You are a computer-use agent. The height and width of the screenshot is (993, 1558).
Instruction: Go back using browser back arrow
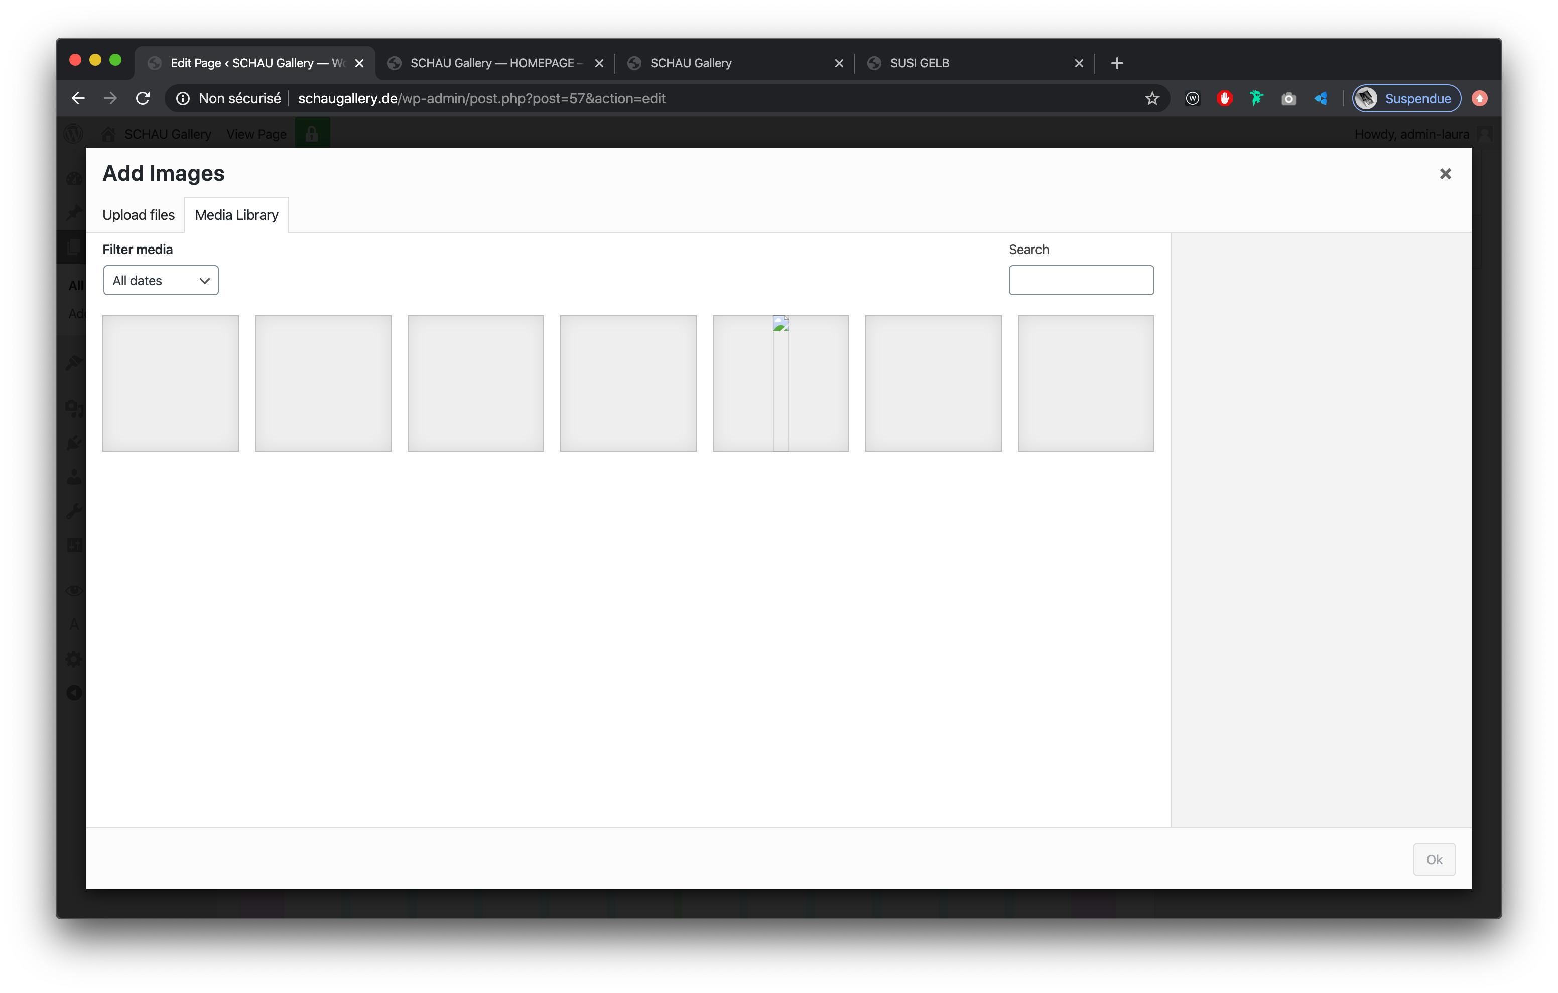[x=78, y=98]
